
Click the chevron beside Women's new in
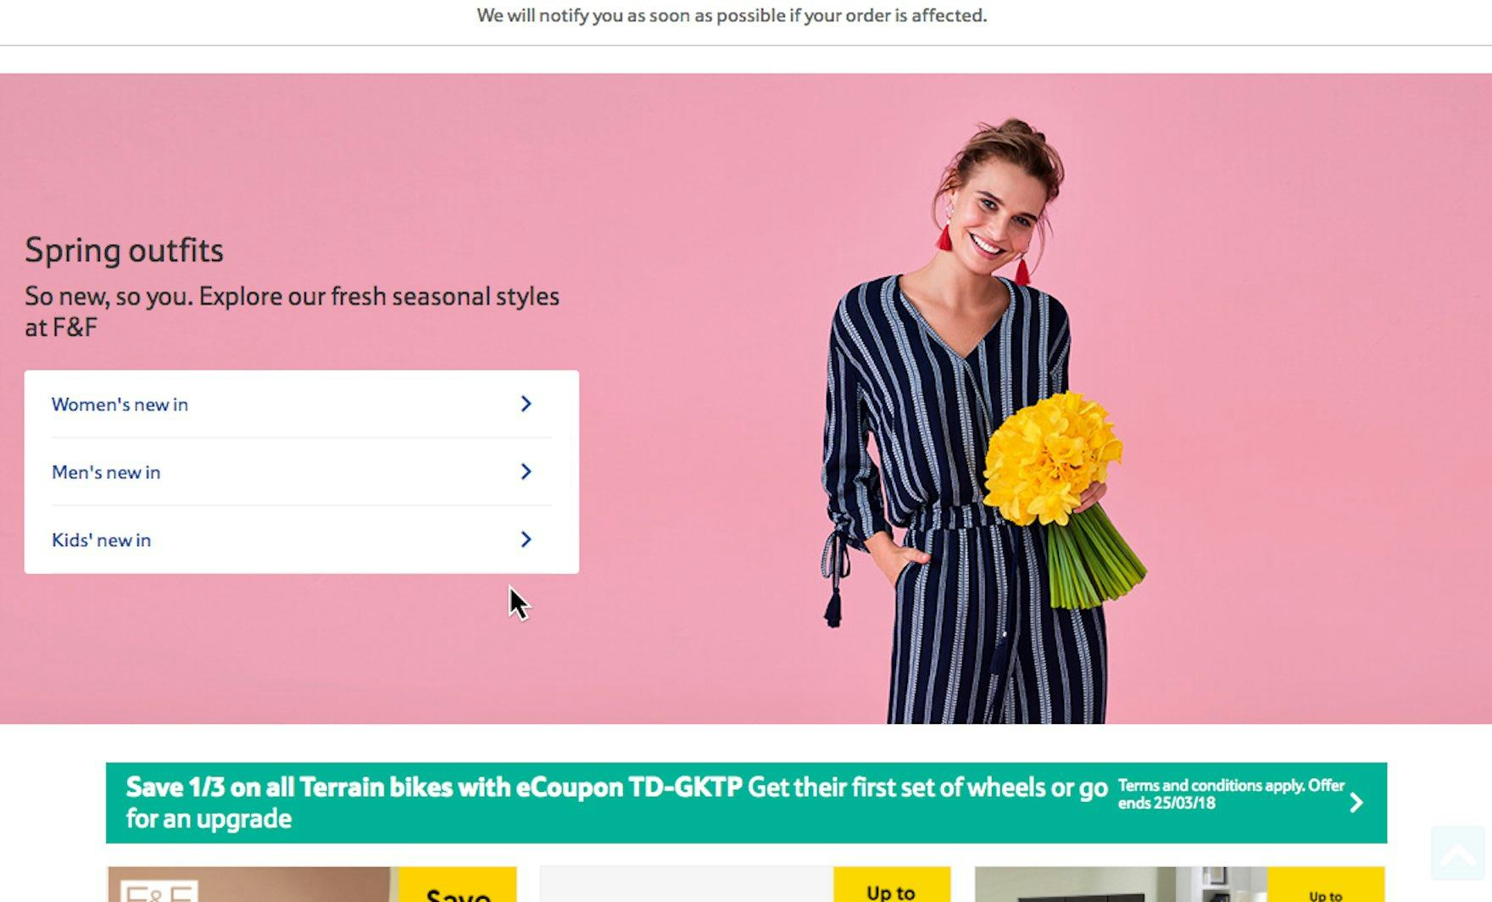526,404
